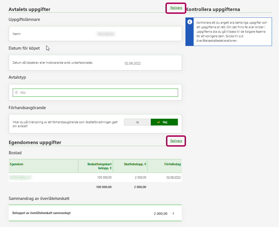Click the Förfallodag column header
Viewport: 279px width, 227px height.
coord(172,164)
